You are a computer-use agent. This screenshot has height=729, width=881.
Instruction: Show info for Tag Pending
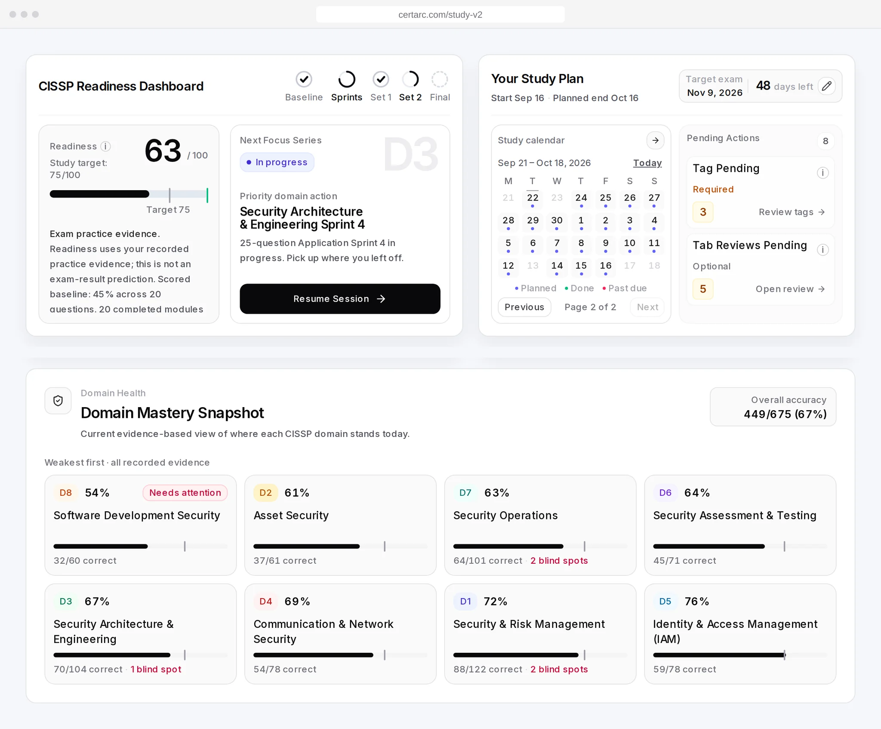(x=822, y=173)
